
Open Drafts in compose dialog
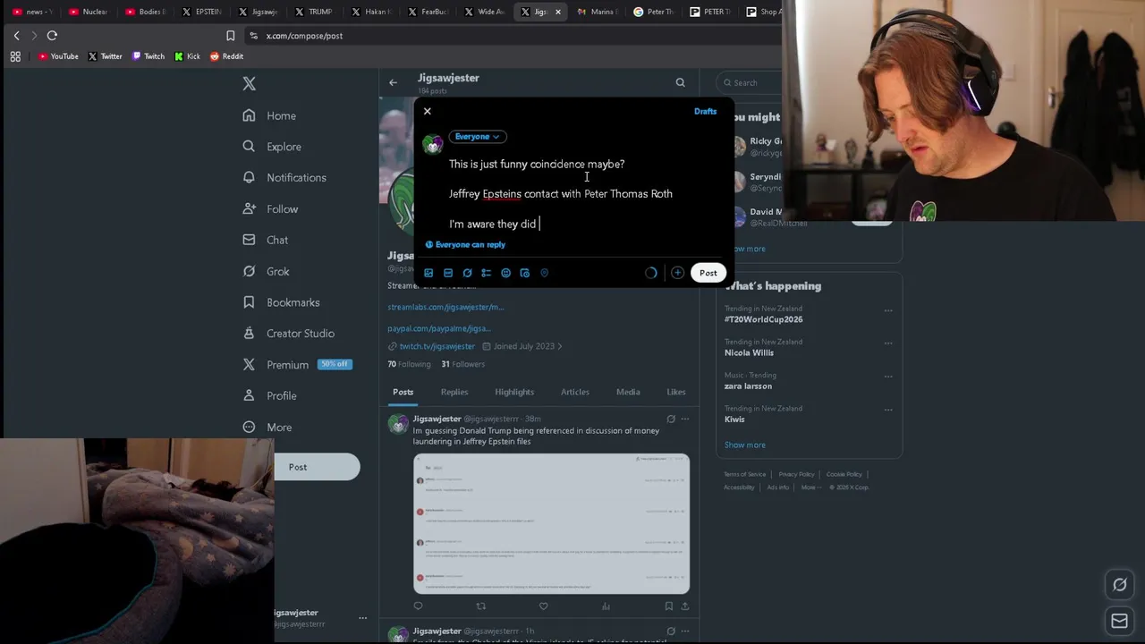point(705,111)
